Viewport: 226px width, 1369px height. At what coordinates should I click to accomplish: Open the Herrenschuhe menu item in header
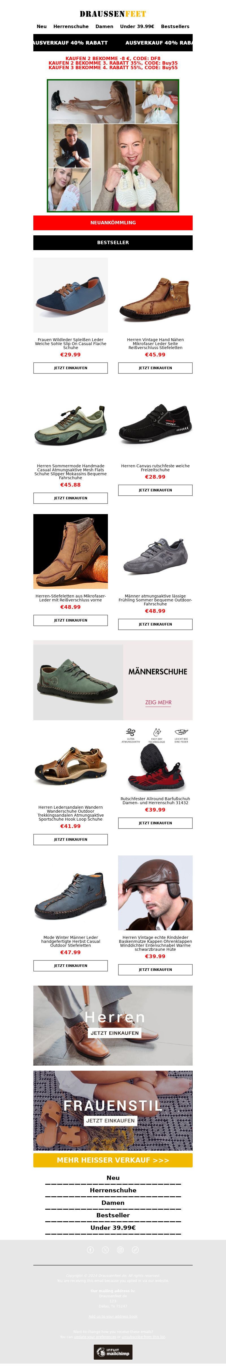pyautogui.click(x=71, y=26)
